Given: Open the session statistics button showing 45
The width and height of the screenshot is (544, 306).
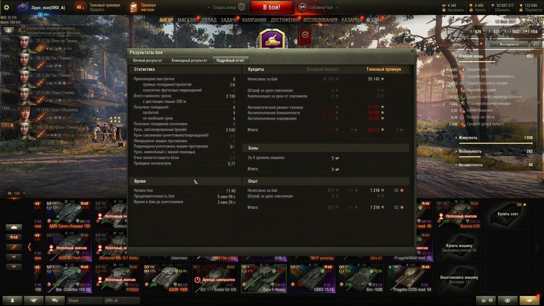Looking at the screenshot, I should (486, 301).
